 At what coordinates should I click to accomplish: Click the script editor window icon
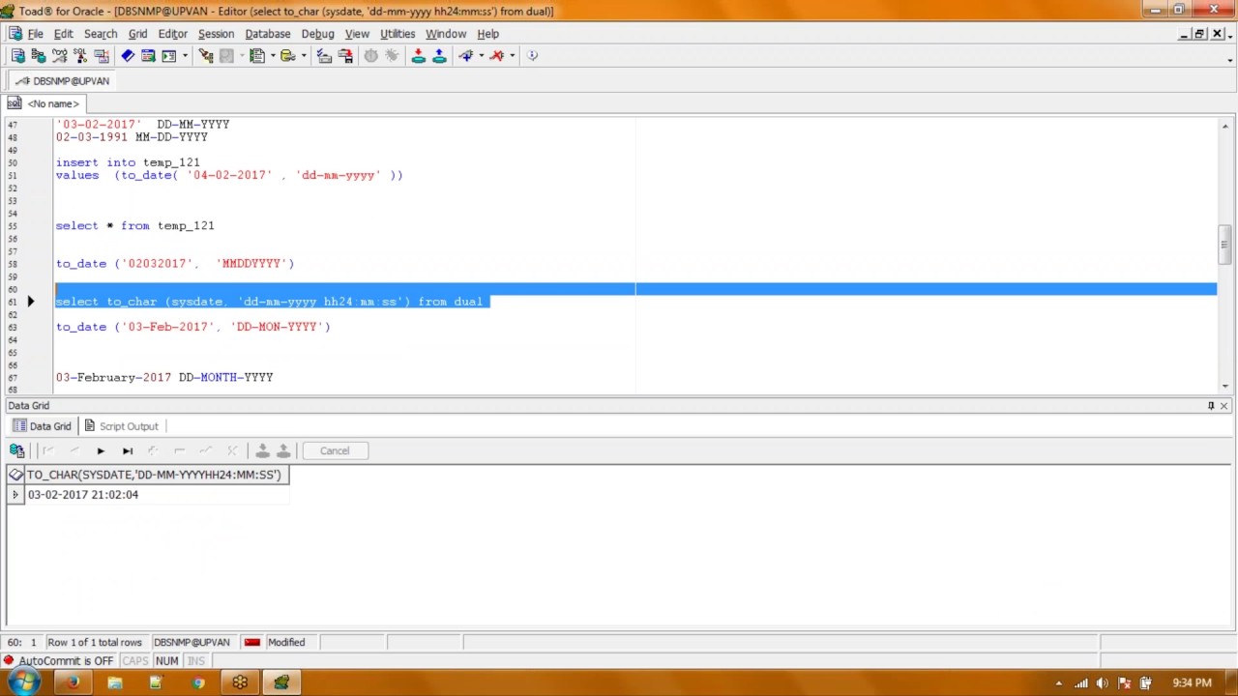148,56
